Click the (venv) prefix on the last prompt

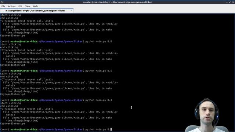5,129
